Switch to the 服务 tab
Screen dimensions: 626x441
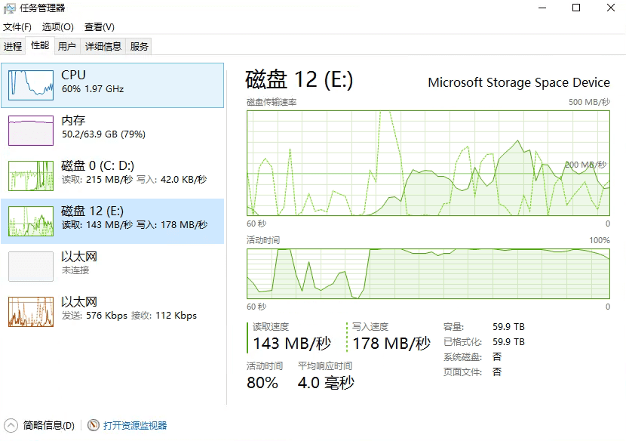click(140, 46)
